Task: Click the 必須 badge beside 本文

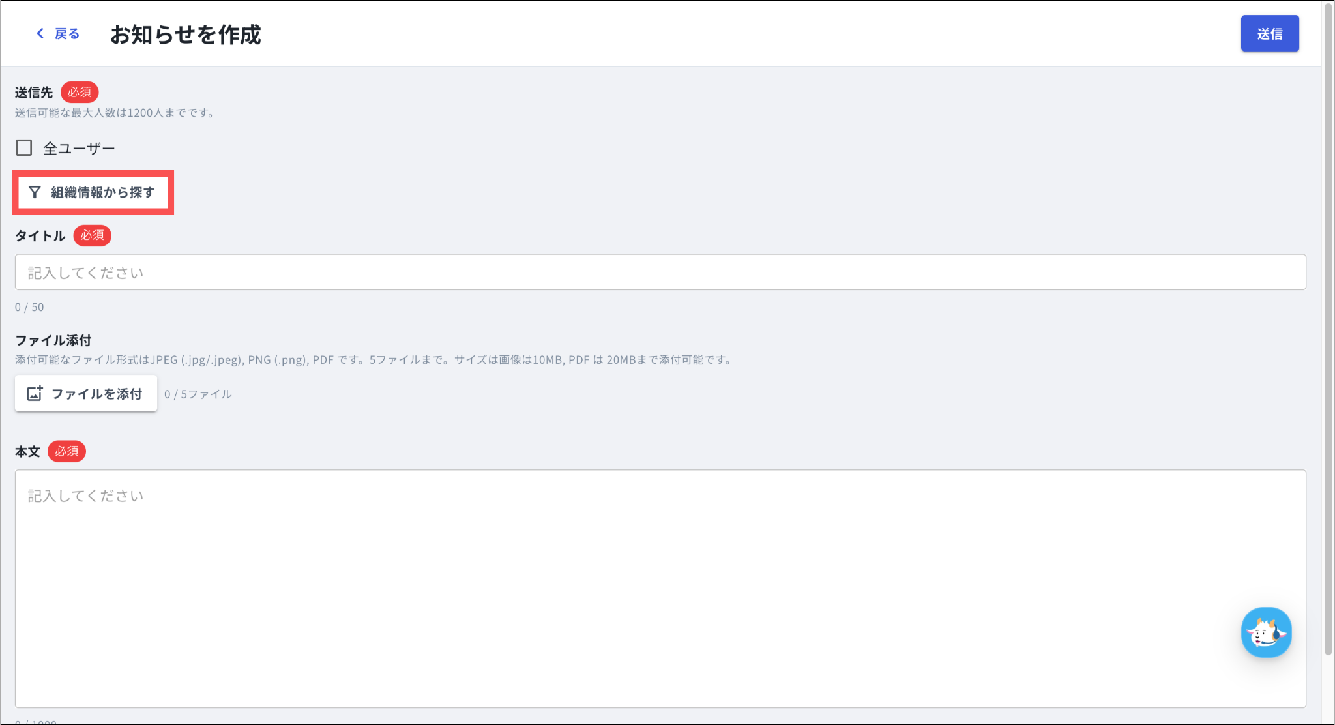Action: click(x=66, y=451)
